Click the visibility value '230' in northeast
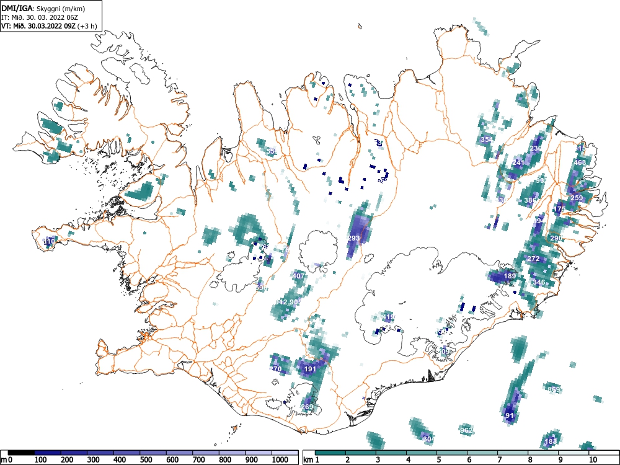The image size is (620, 465). pos(536,148)
